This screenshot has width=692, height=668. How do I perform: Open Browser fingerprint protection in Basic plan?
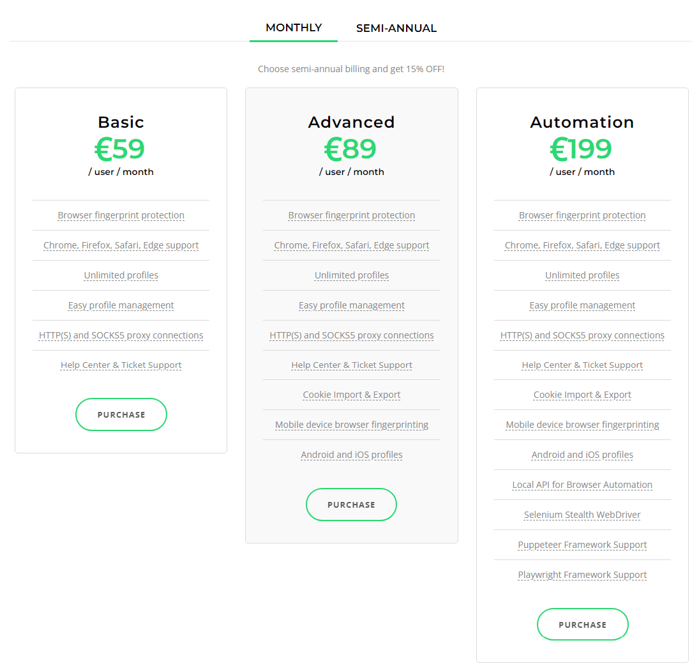121,215
